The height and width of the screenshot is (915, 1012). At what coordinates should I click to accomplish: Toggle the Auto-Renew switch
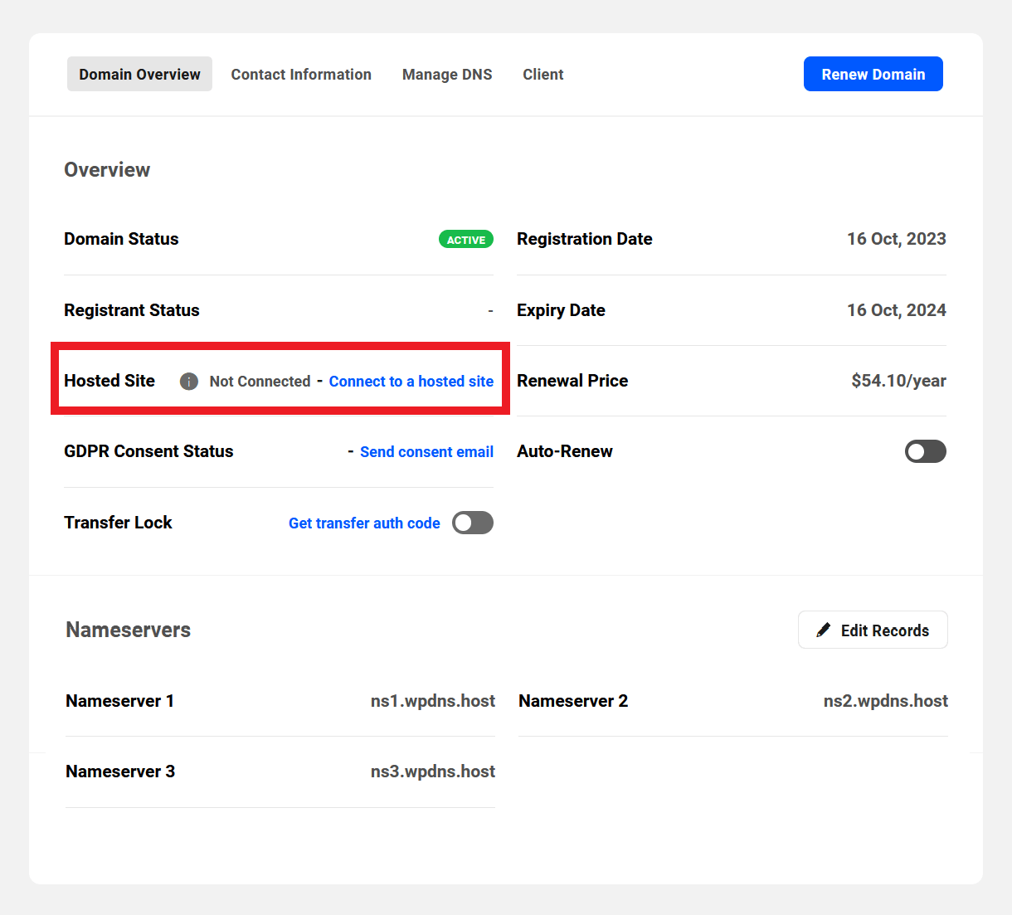[926, 451]
